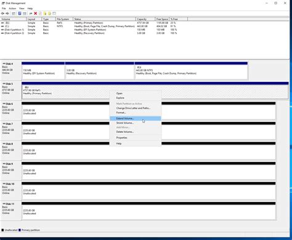Click the blue Help toolbar icon

[20, 14]
